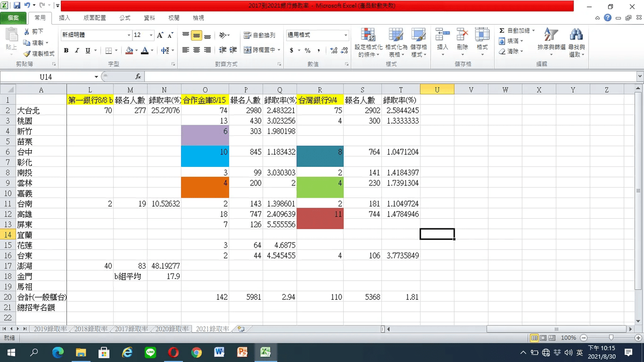
Task: Cut the selection with 剪下
Action: [34, 32]
